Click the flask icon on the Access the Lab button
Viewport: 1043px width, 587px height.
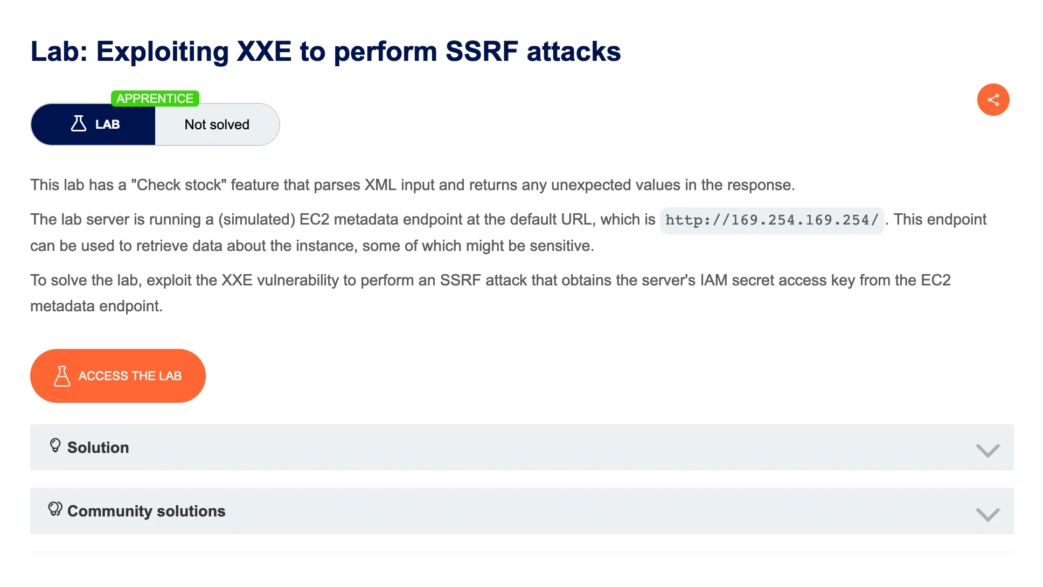coord(62,376)
